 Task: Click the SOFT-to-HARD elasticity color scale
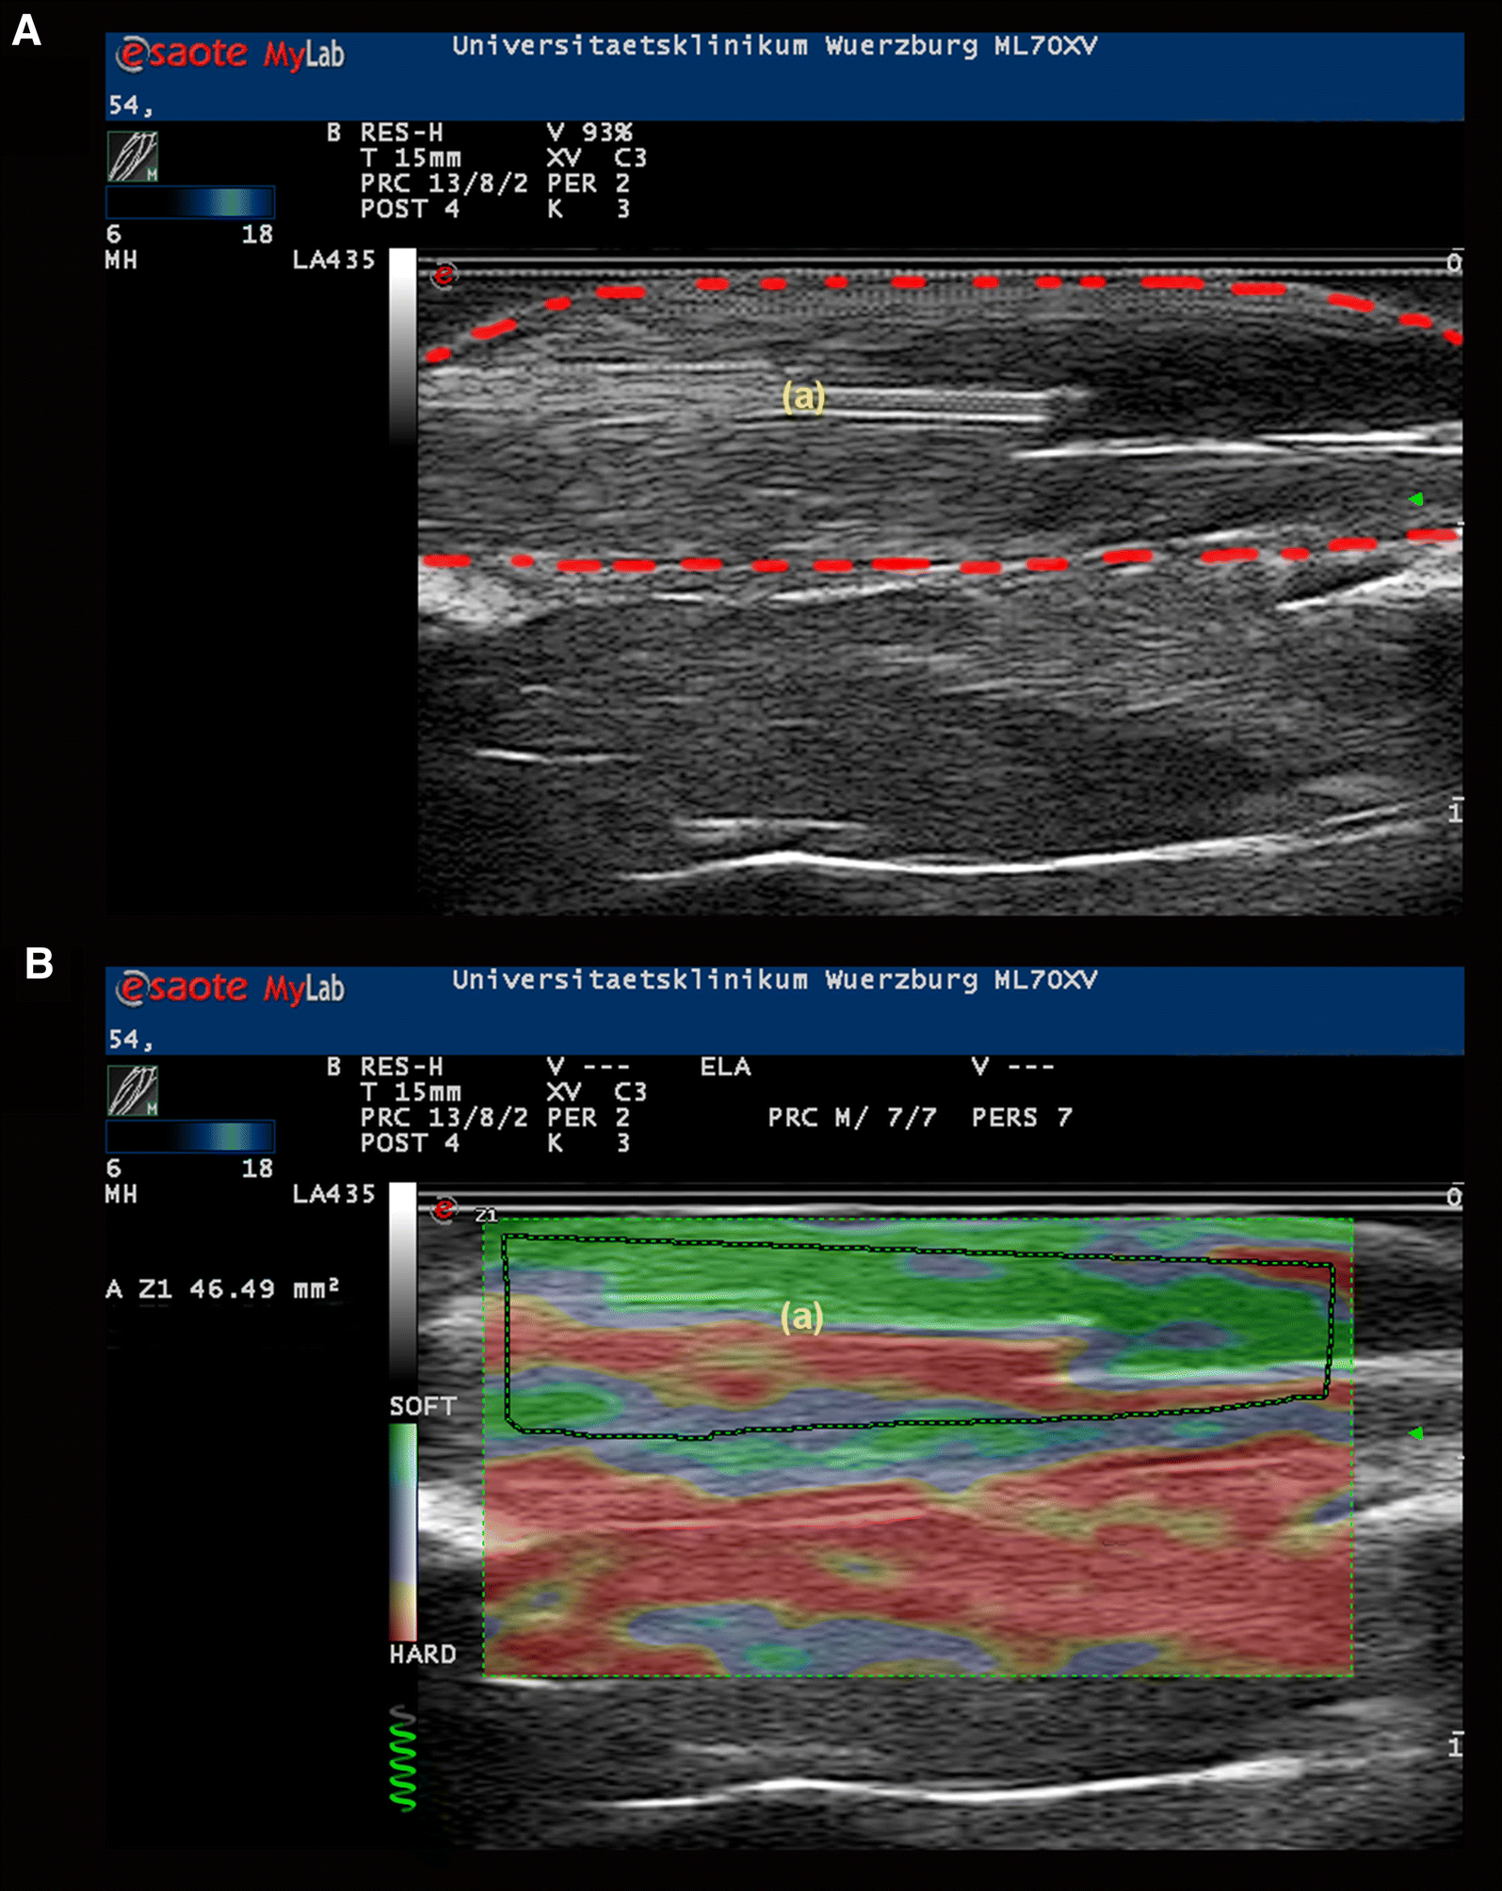(x=403, y=1532)
